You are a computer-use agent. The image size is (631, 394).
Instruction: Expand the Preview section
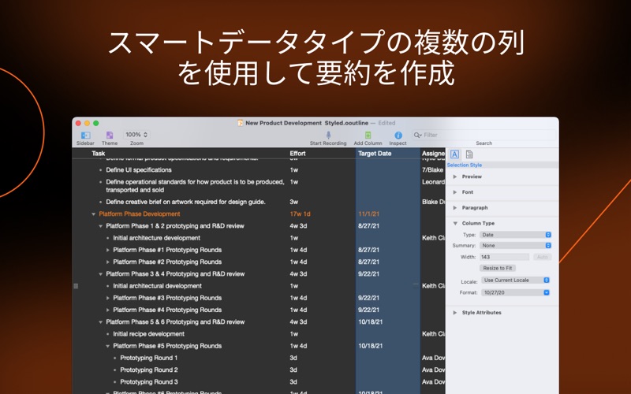pyautogui.click(x=455, y=177)
